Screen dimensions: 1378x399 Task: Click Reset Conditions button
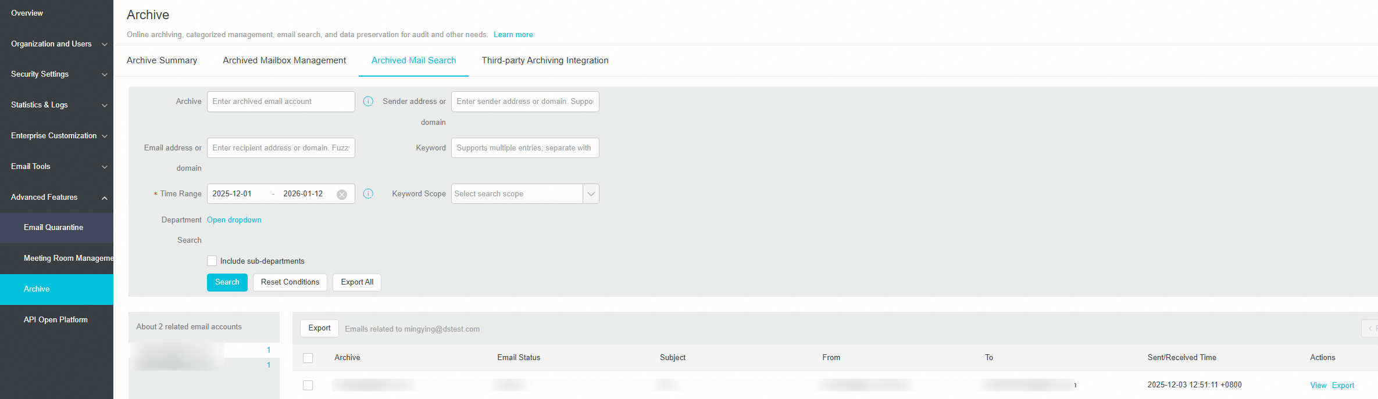290,282
